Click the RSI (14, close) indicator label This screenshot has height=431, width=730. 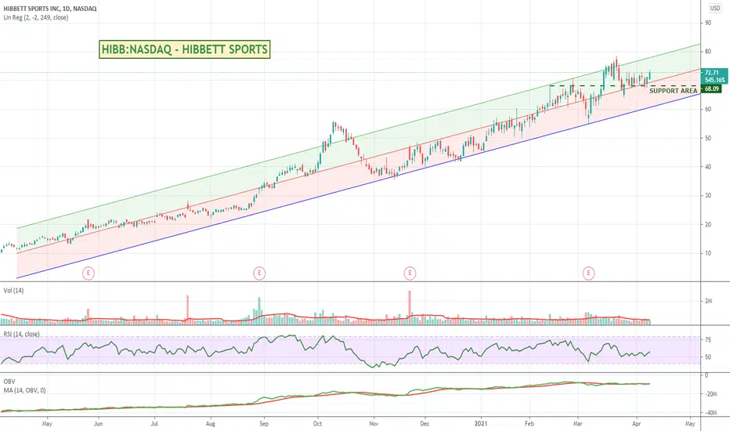click(21, 334)
